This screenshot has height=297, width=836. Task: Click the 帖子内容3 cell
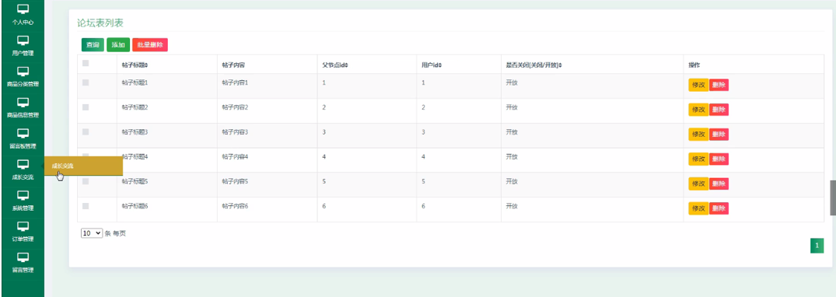(235, 131)
